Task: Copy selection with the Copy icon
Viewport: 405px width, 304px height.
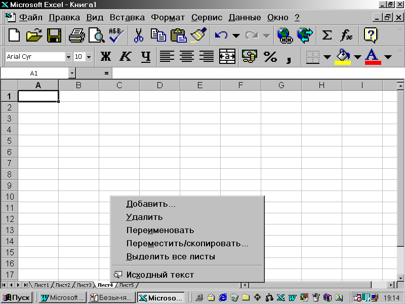Action: click(158, 35)
